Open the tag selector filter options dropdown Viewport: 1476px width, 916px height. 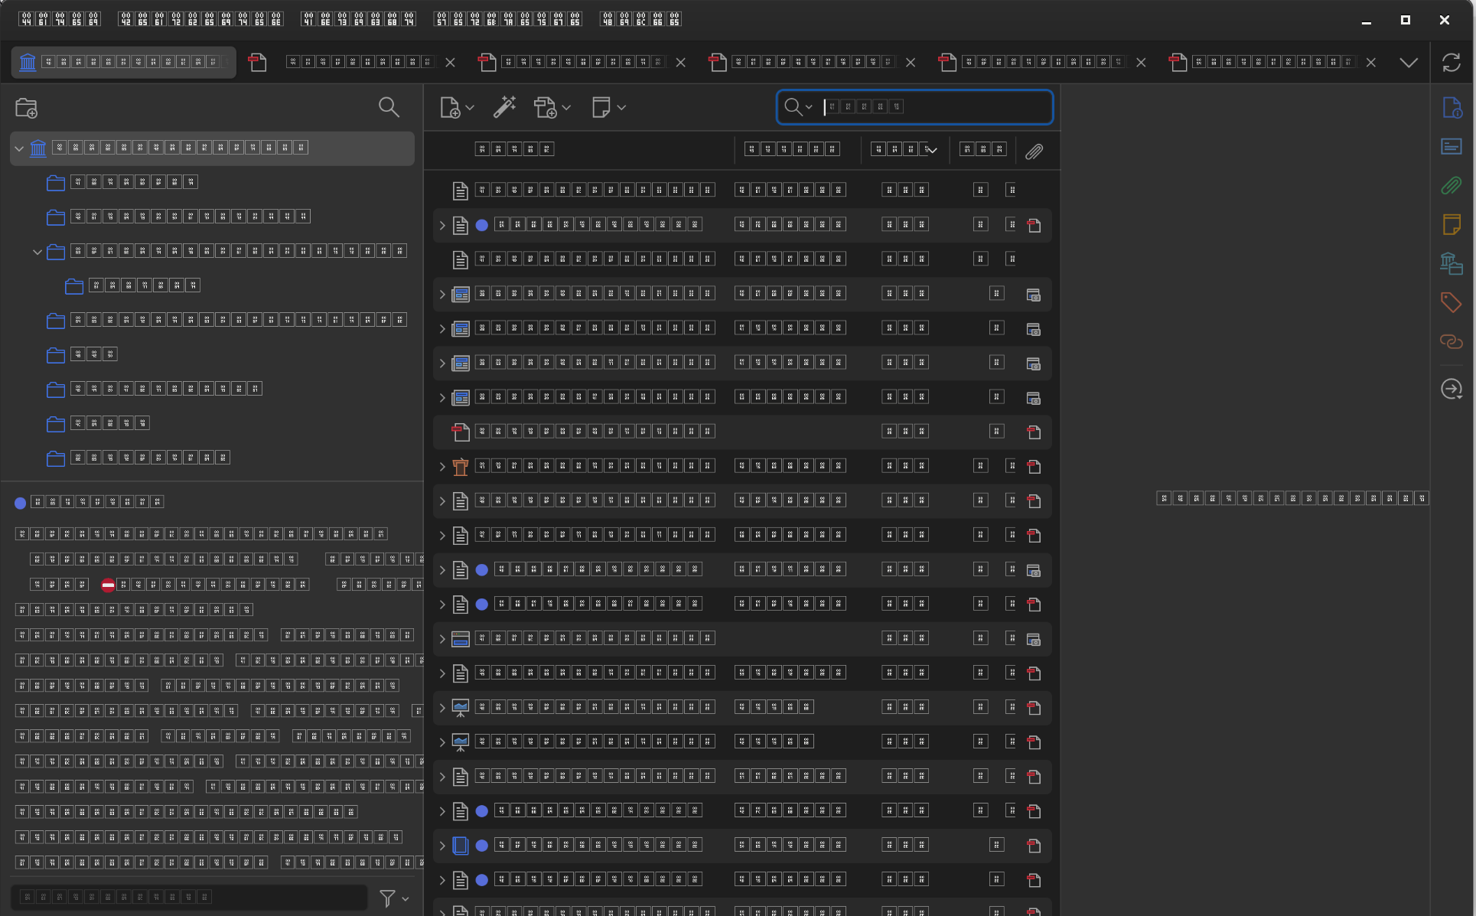393,898
